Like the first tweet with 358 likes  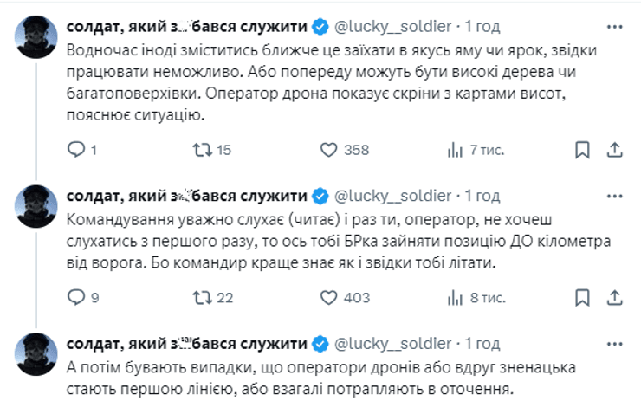331,150
